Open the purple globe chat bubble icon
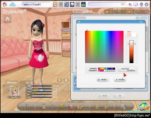Image resolution: width=151 pixels, height=118 pixels. pyautogui.click(x=136, y=4)
